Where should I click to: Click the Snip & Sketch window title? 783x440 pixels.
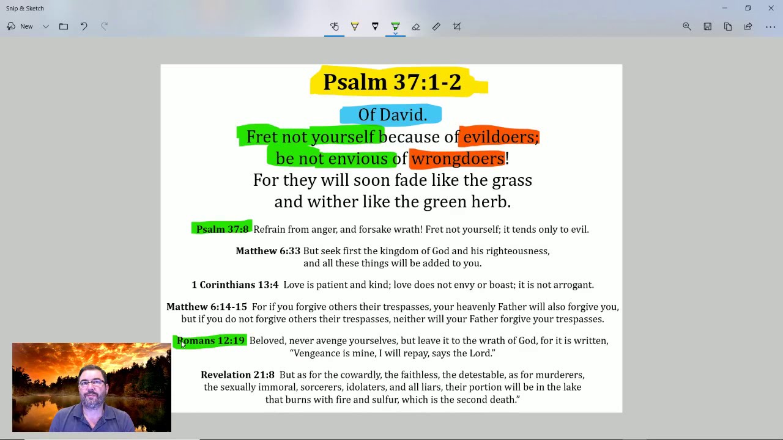[25, 9]
